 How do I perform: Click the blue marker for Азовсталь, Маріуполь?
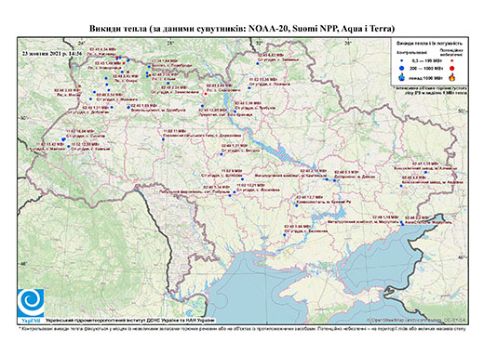[403, 224]
